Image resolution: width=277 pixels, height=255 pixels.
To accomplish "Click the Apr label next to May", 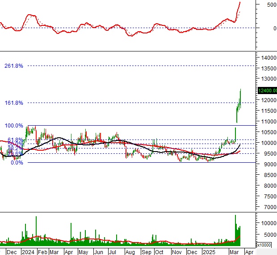I will tap(69, 252).
